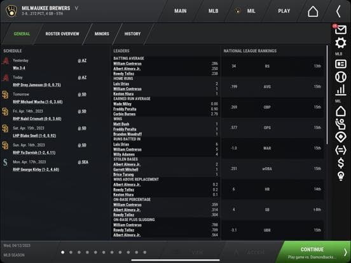Click the first page indicator dot
The image size is (351, 263).
(x=63, y=252)
